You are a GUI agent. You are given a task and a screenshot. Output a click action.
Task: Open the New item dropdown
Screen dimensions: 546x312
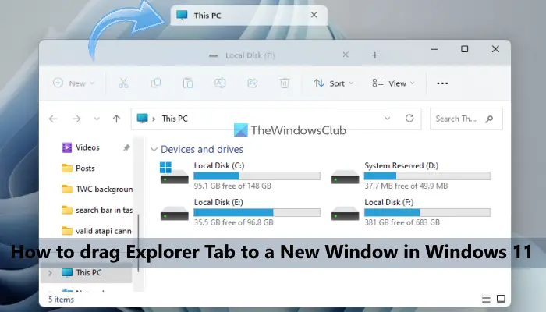73,83
